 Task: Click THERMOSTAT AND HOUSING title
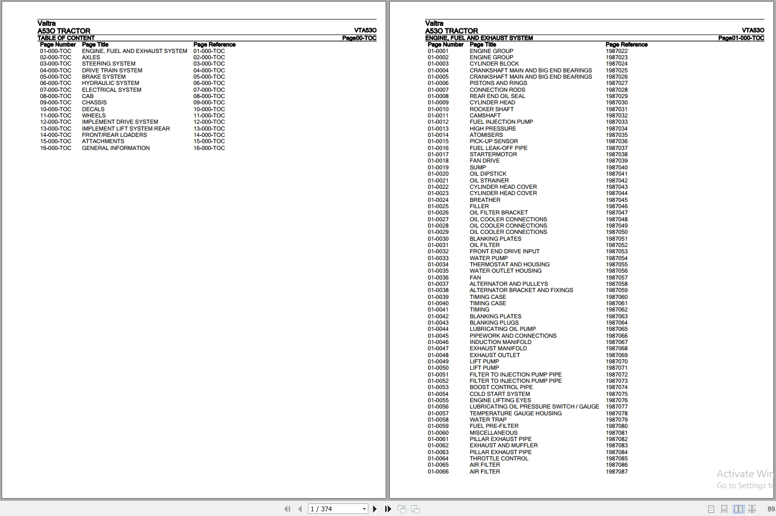509,264
